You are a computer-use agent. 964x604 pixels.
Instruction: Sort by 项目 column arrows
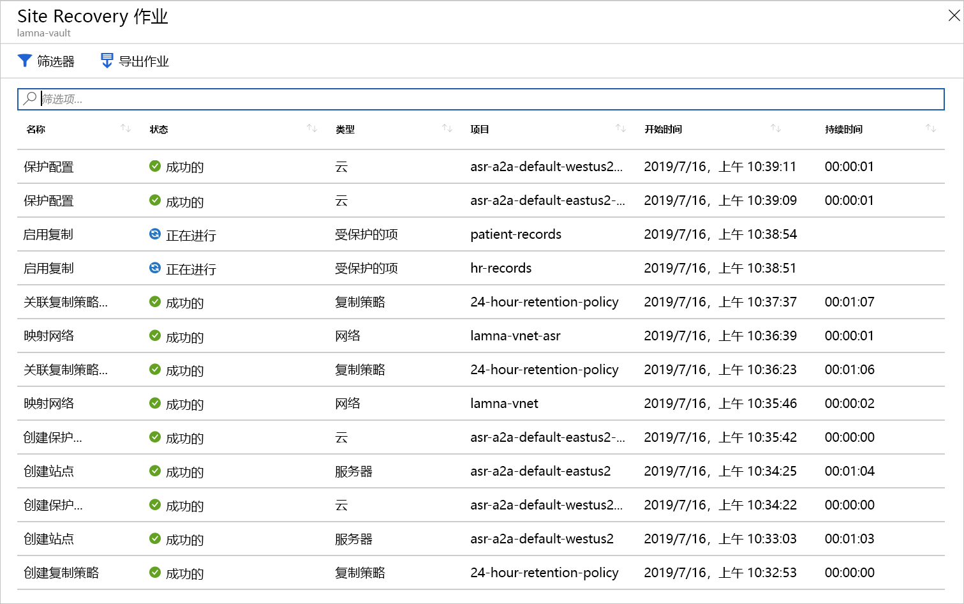(x=621, y=128)
